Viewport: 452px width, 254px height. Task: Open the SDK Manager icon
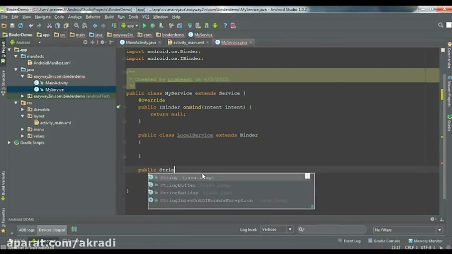(206, 26)
